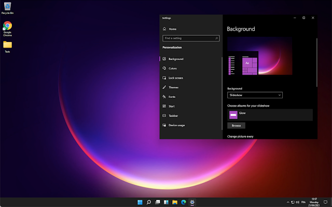Screen dimensions: 332x207
Task: Launch Microsoft Edge from the taskbar
Action: pyautogui.click(x=183, y=202)
